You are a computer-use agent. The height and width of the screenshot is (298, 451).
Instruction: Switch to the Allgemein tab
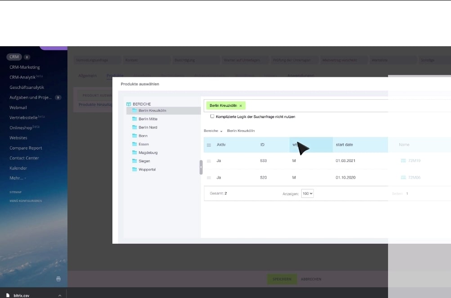pyautogui.click(x=87, y=75)
